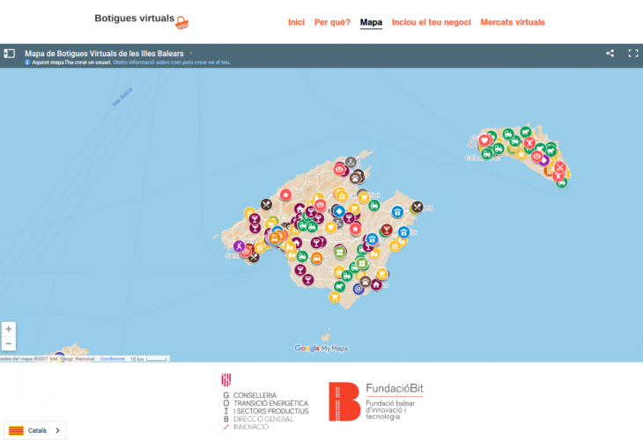
Task: Select the red heart marker on Menorca
Action: tap(484, 140)
